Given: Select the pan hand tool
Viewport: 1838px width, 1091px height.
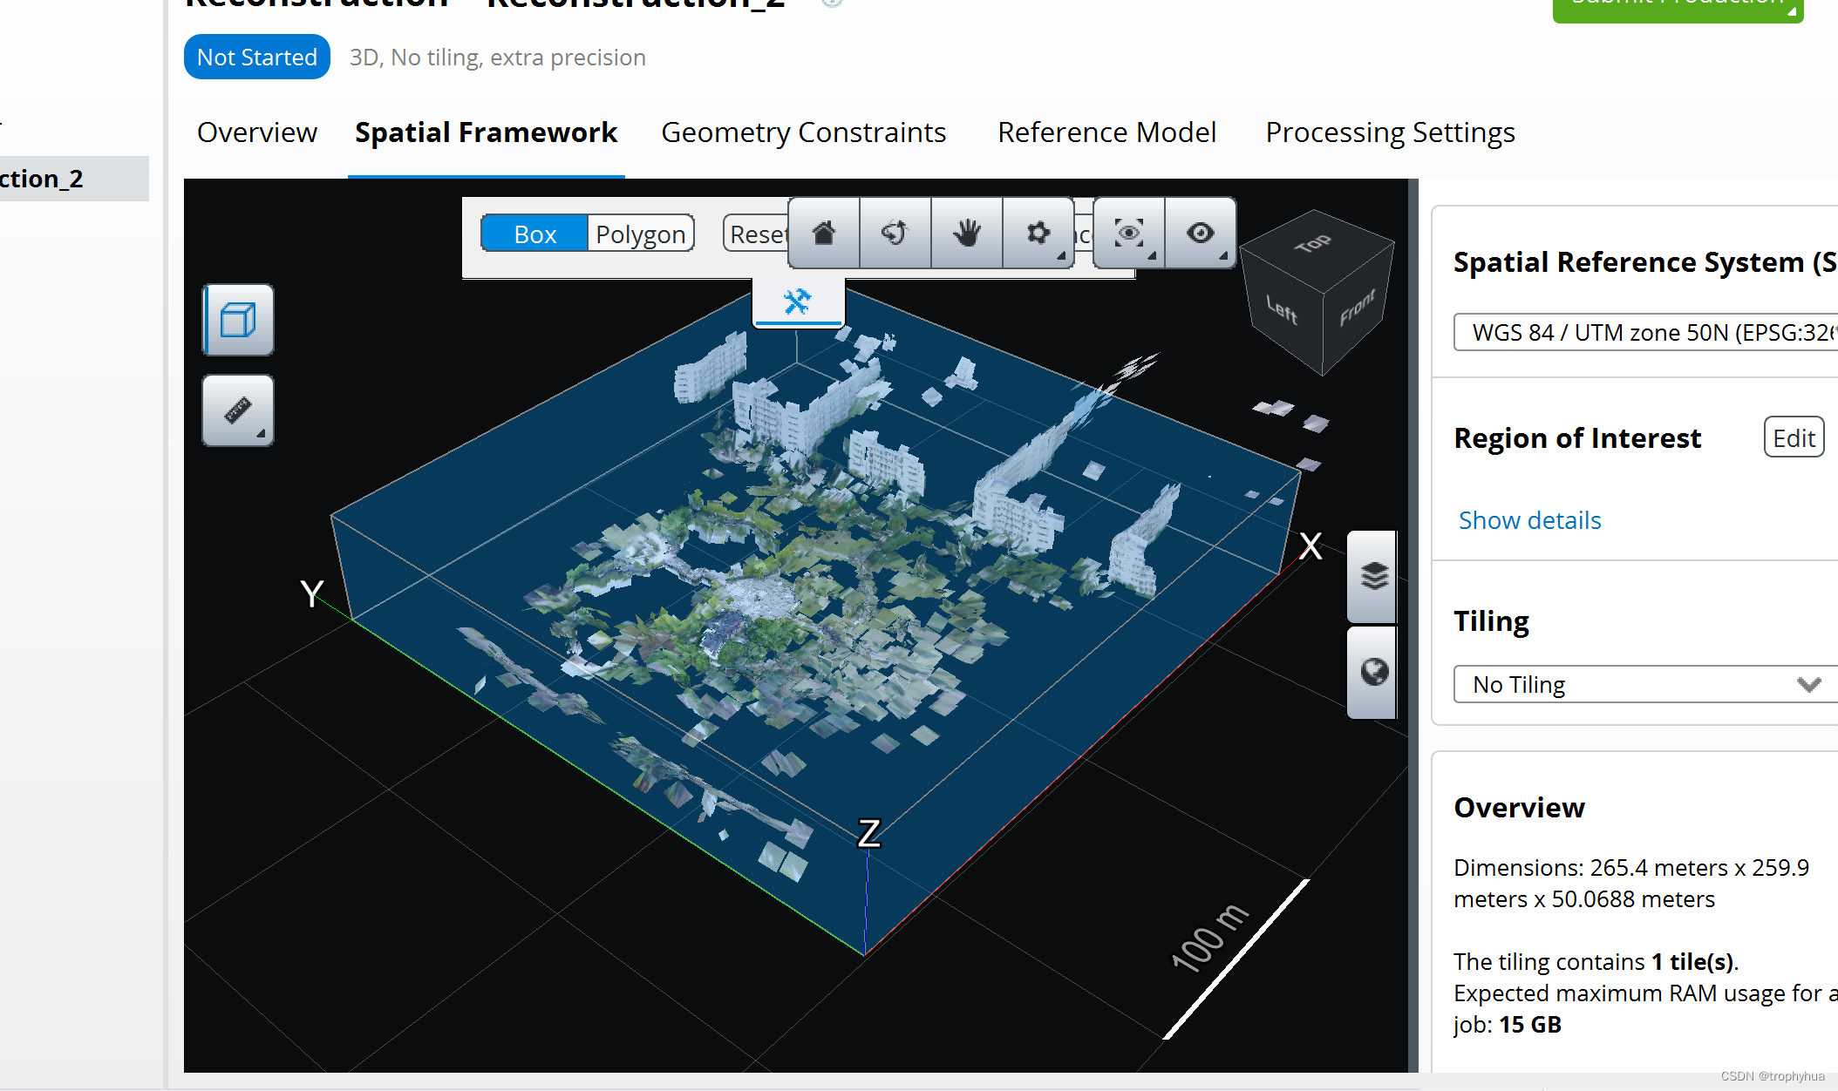Looking at the screenshot, I should [x=967, y=234].
